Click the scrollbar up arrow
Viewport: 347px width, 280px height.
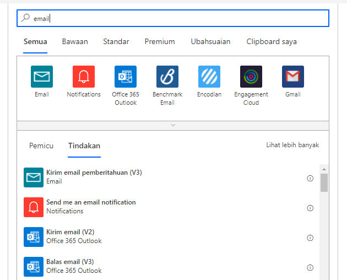(x=324, y=169)
